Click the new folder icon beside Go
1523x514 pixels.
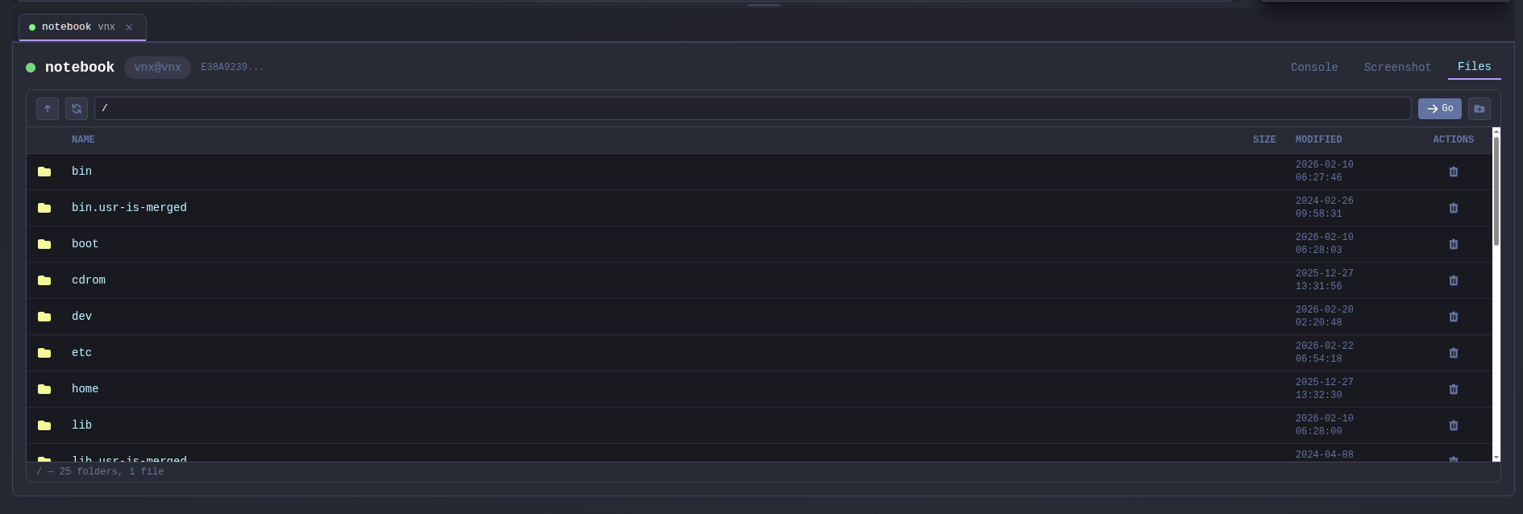[x=1479, y=109]
